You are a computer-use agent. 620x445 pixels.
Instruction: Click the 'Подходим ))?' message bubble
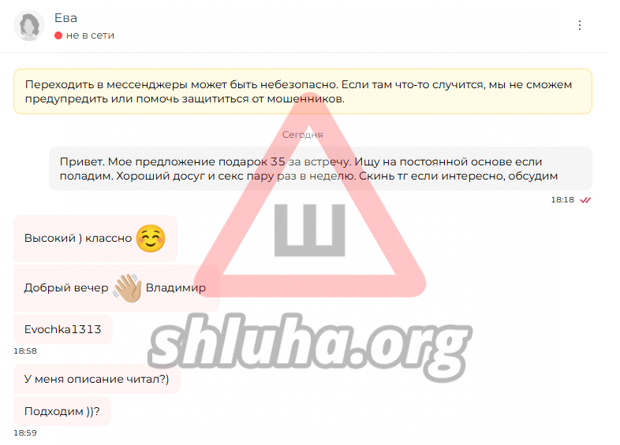(62, 411)
